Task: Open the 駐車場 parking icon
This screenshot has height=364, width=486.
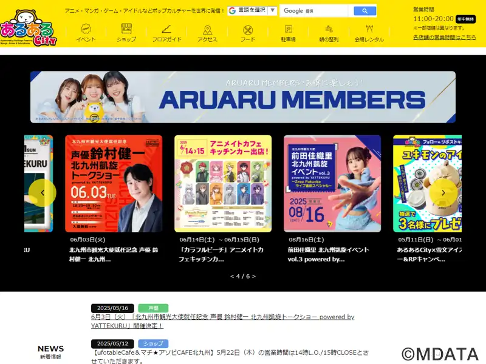Action: click(288, 29)
